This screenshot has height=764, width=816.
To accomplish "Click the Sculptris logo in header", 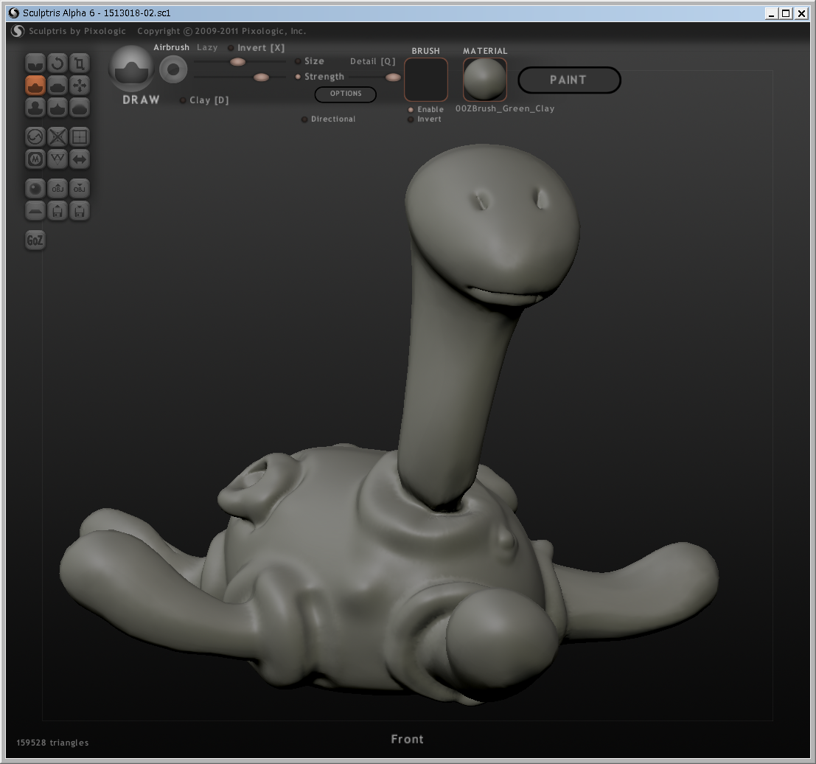I will [18, 31].
